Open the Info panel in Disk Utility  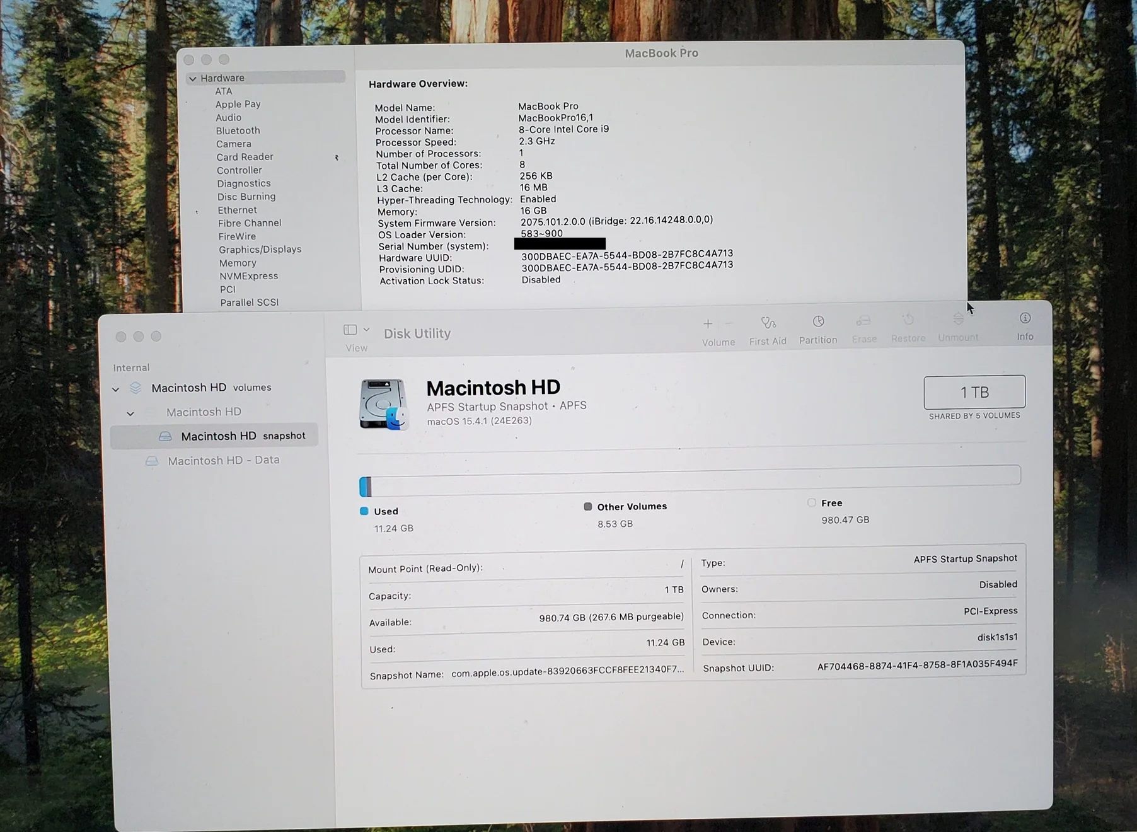tap(1025, 326)
